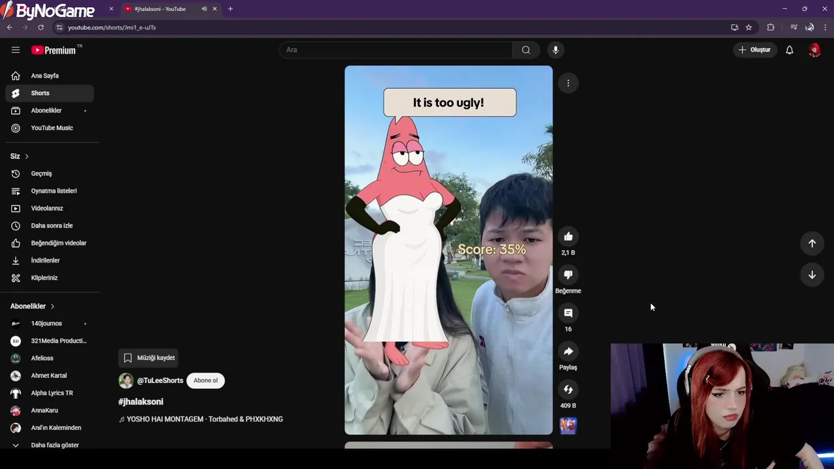Subscribe with Abone ol button
The width and height of the screenshot is (834, 469).
pyautogui.click(x=206, y=380)
